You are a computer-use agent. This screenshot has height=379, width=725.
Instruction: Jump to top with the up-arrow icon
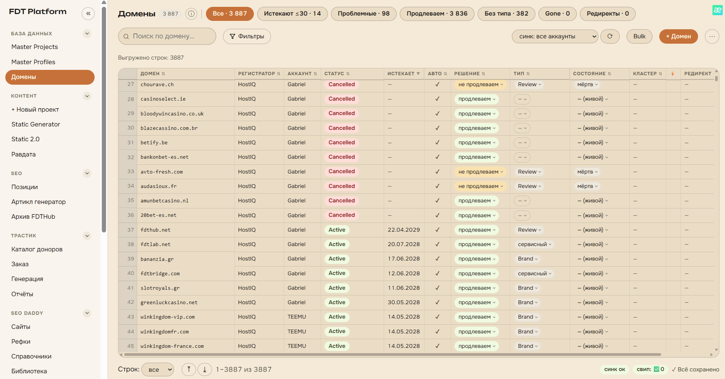(x=189, y=369)
